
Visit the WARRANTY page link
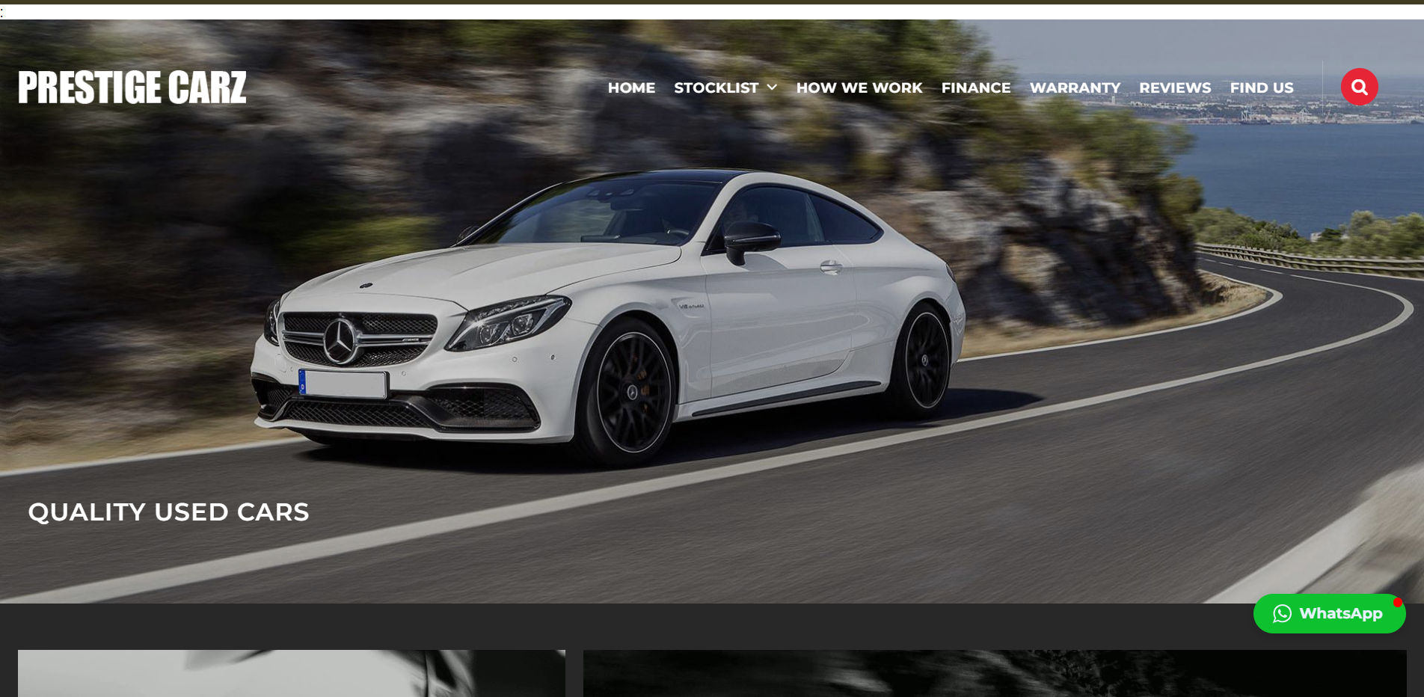(1075, 87)
